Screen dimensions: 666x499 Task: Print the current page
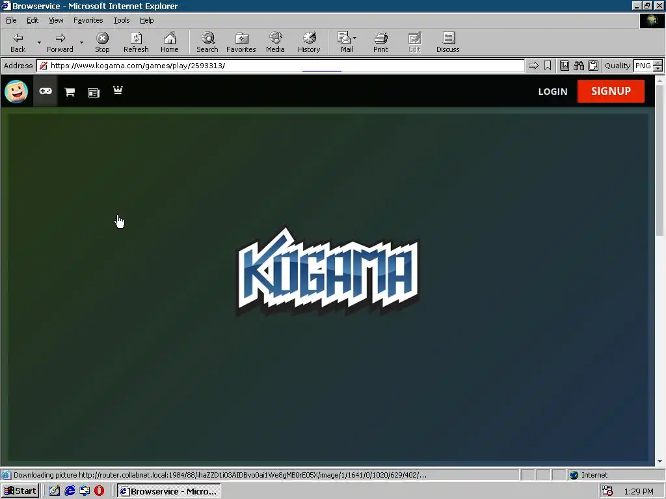pyautogui.click(x=380, y=43)
